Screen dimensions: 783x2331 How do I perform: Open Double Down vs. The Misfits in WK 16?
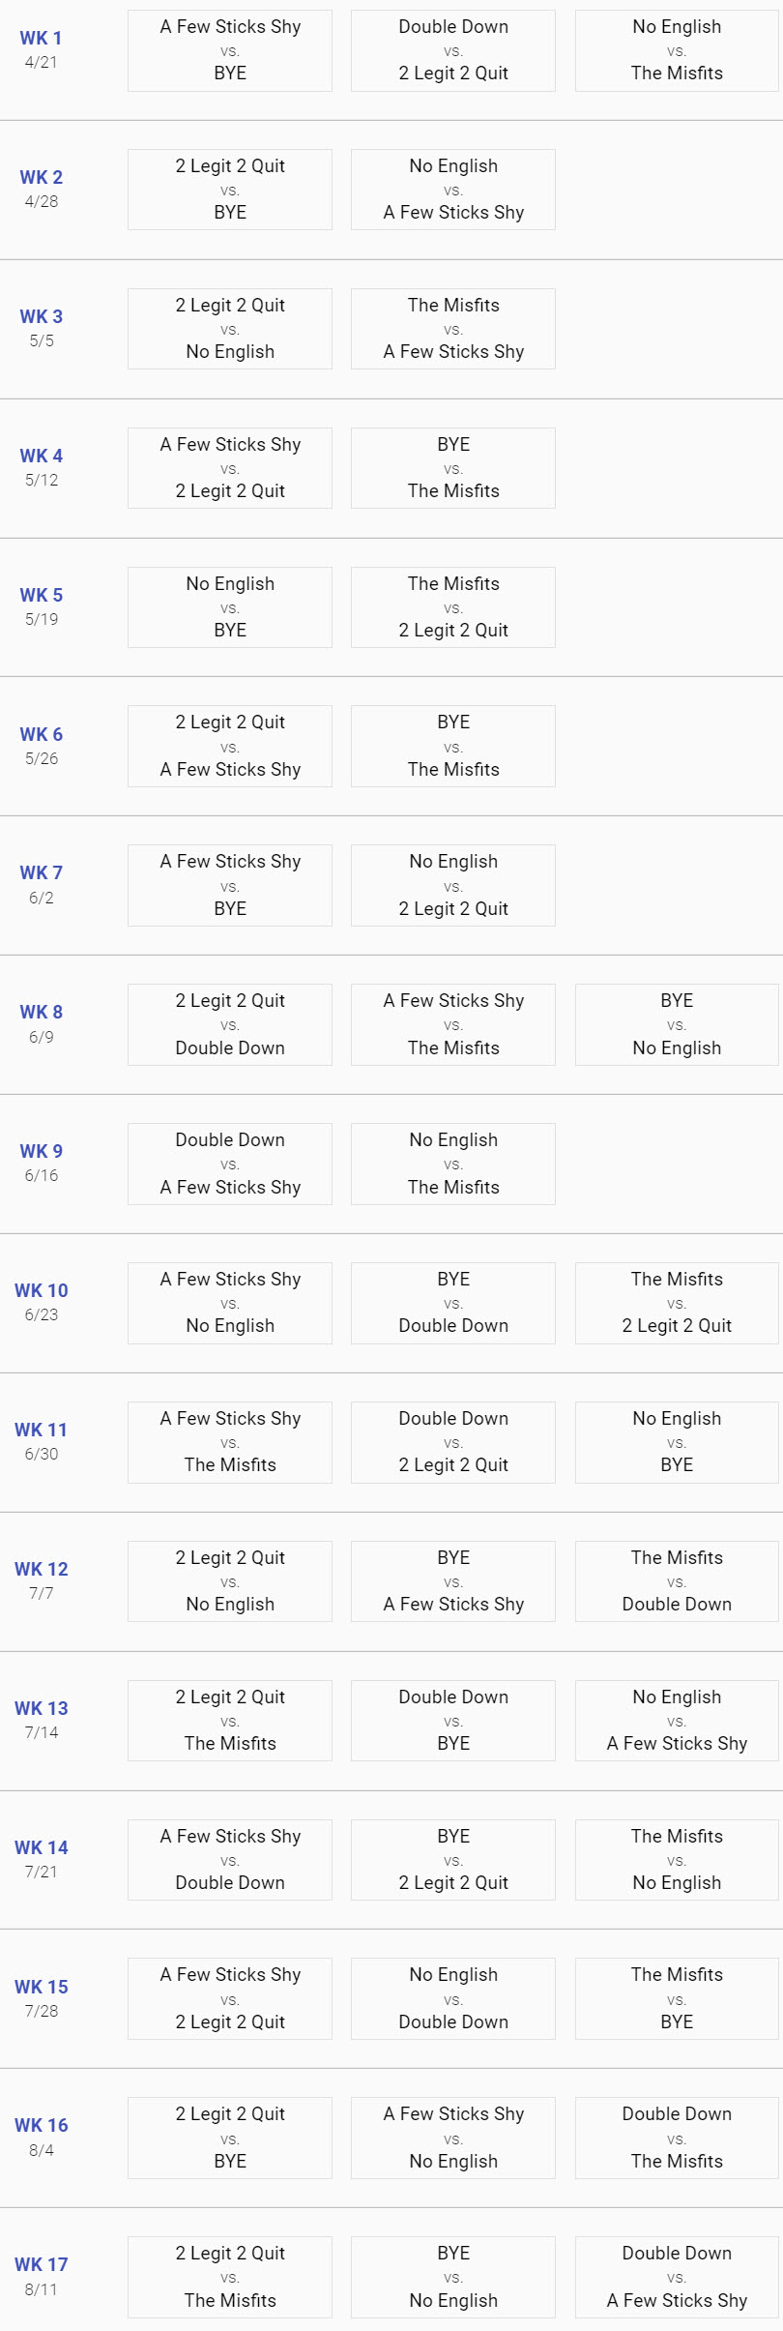point(677,2138)
